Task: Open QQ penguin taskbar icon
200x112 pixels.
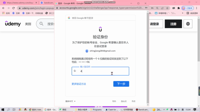Action: pos(25,110)
